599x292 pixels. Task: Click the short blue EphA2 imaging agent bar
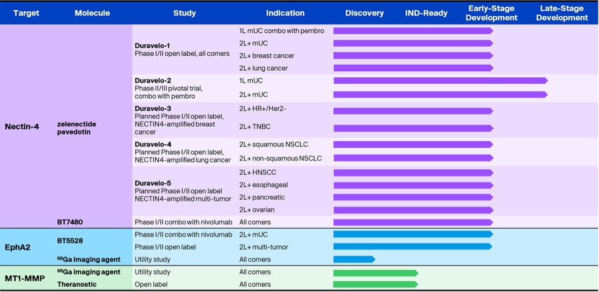click(353, 259)
